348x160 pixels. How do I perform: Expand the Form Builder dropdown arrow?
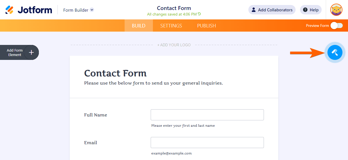[92, 10]
